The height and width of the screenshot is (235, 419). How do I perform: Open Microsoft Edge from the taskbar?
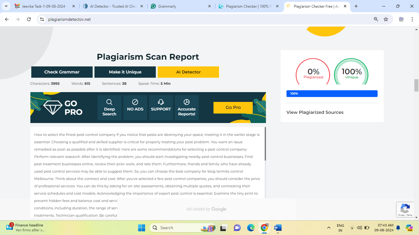tap(251, 228)
